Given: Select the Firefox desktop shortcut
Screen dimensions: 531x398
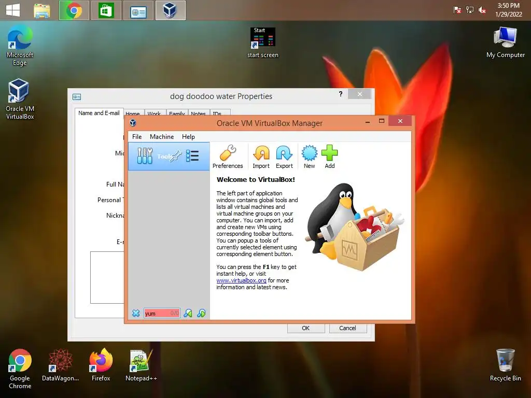Looking at the screenshot, I should coord(101,365).
